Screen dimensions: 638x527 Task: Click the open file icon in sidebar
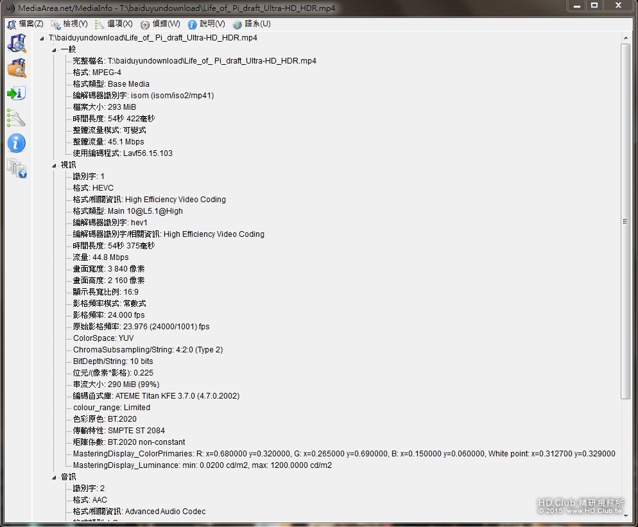pos(17,44)
